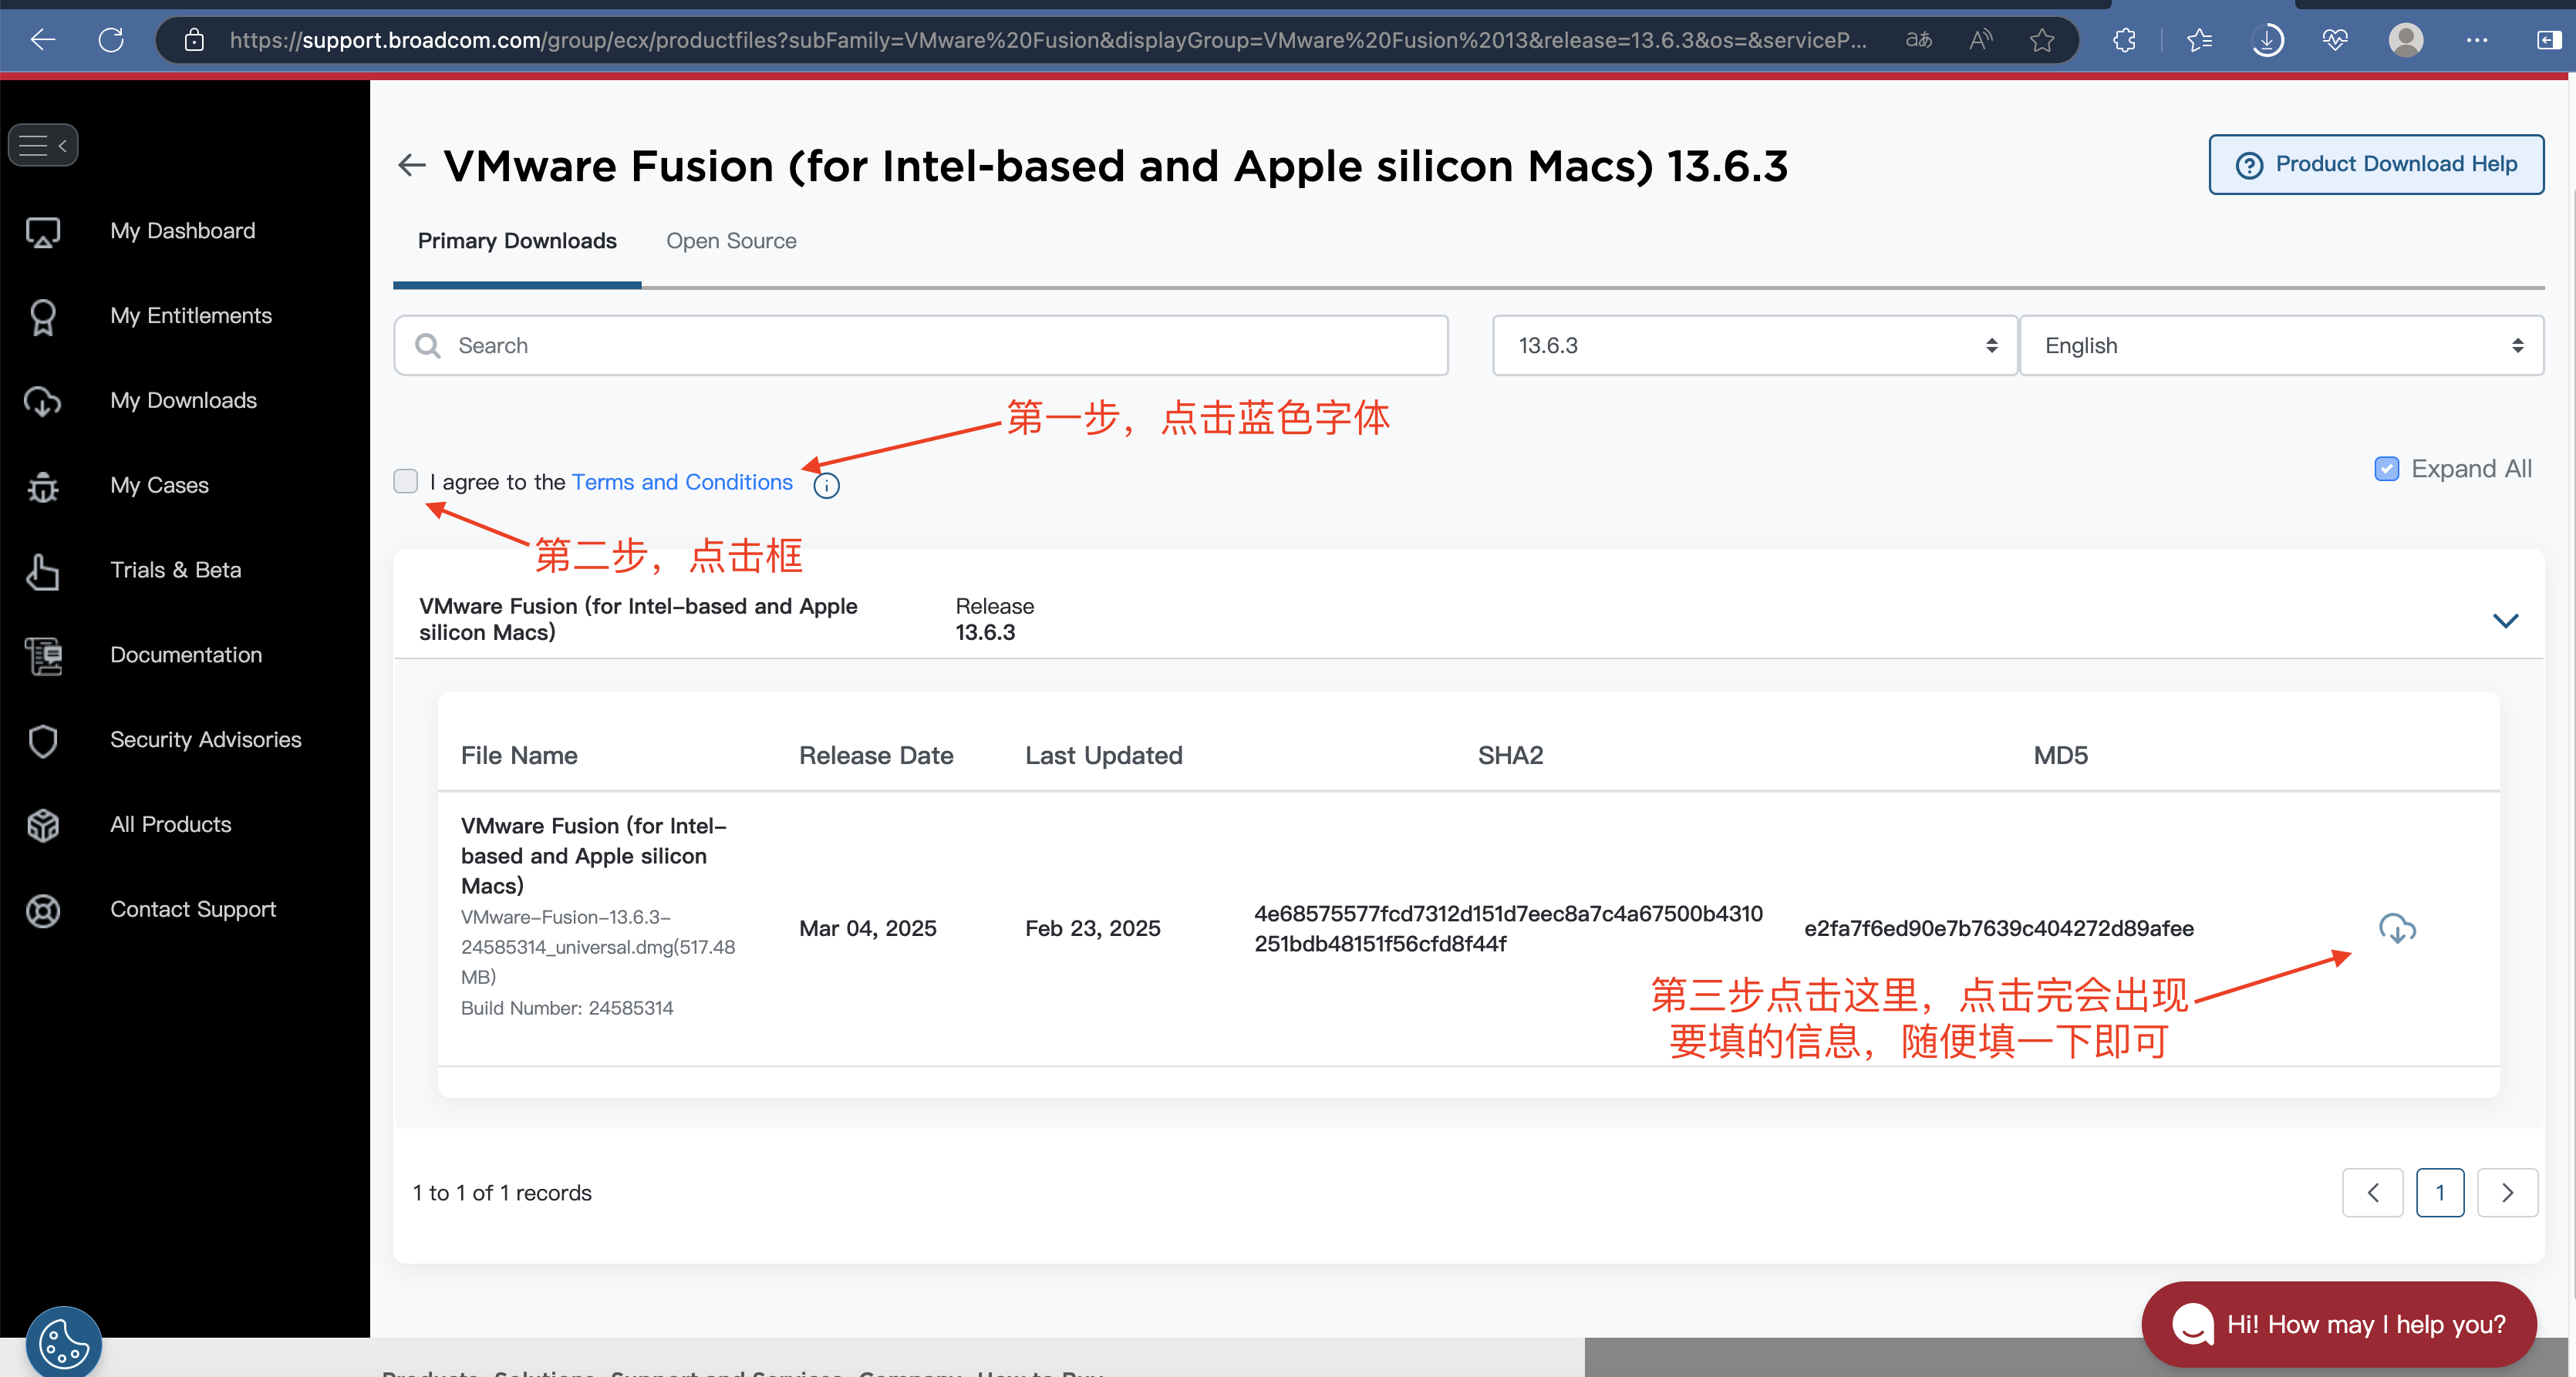This screenshot has width=2576, height=1377.
Task: Download VMware Fusion dmg via cloud icon
Action: [x=2397, y=929]
